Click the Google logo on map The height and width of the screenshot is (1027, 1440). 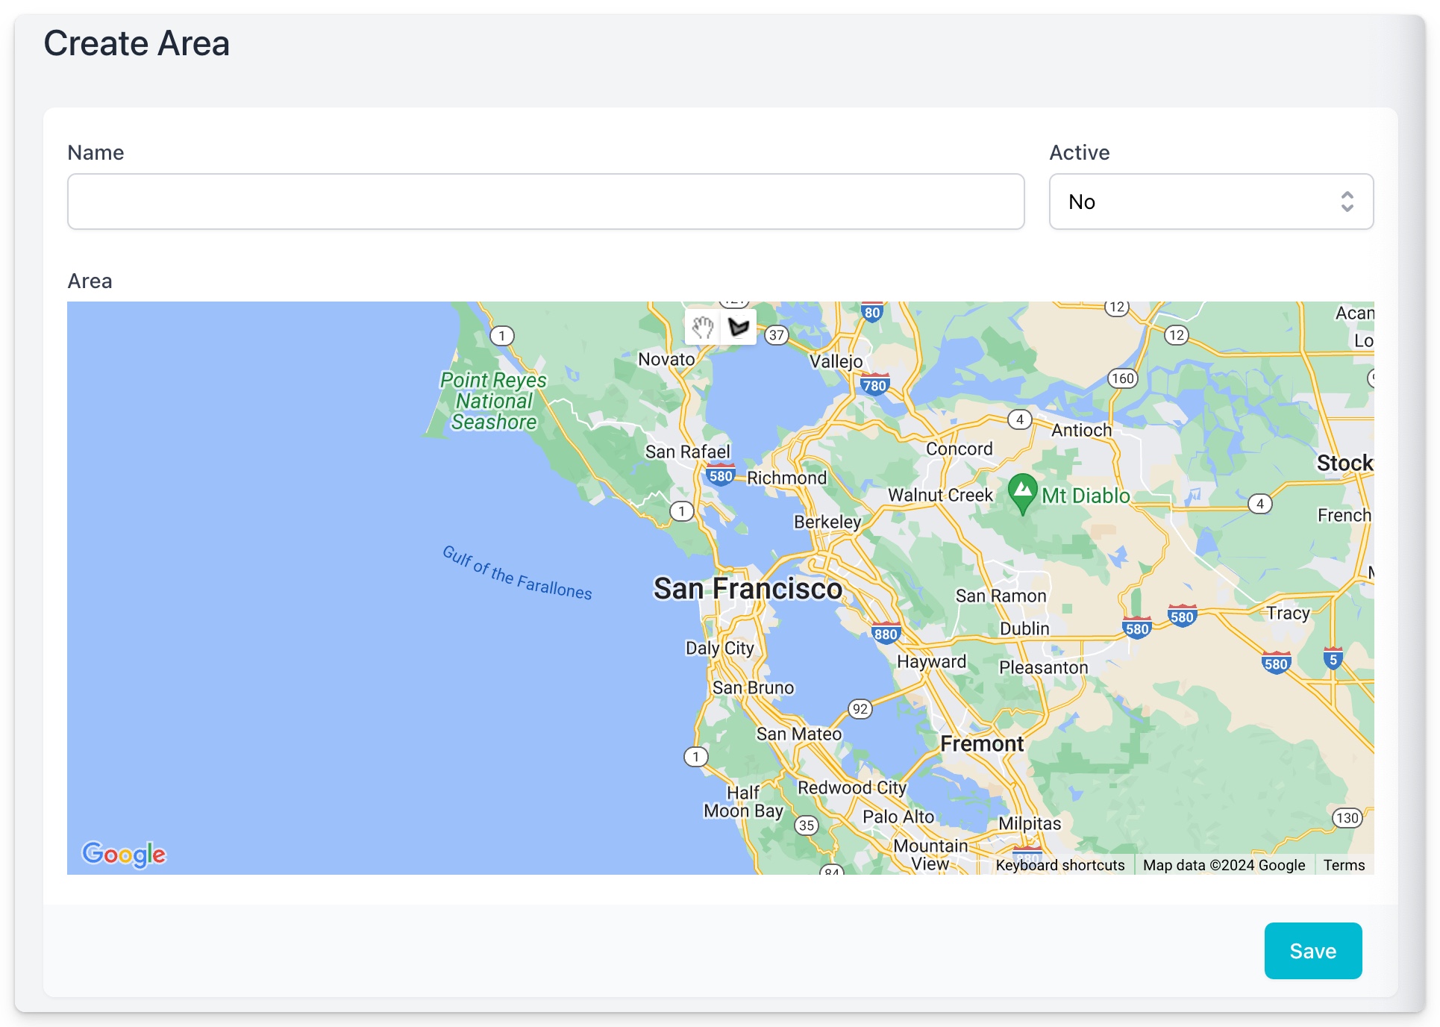point(124,854)
